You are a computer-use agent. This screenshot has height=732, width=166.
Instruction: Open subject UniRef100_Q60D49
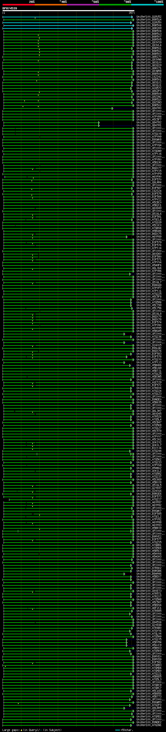(x=149, y=208)
